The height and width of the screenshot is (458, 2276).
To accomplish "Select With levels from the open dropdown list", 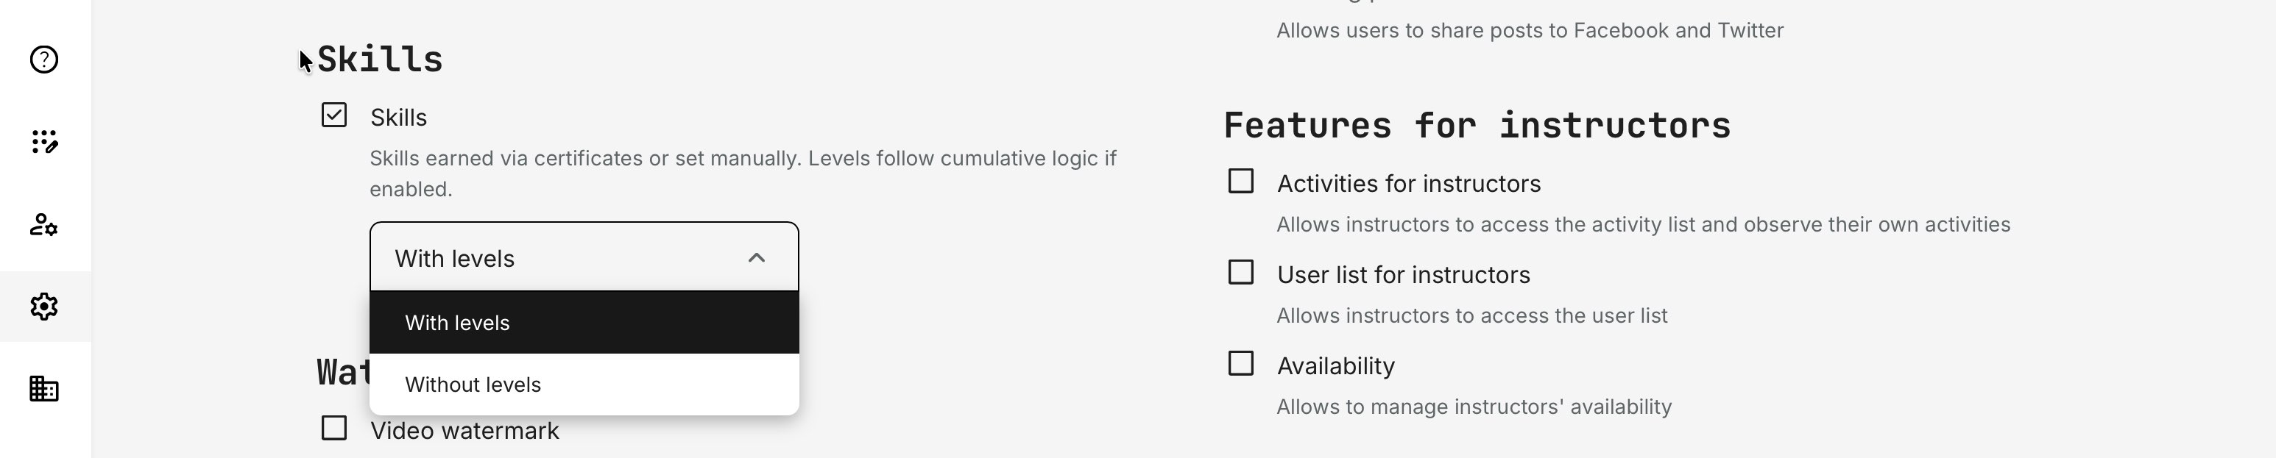I will click(457, 323).
